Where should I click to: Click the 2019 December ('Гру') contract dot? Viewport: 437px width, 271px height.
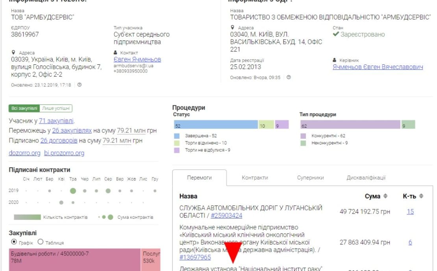pyautogui.click(x=155, y=191)
